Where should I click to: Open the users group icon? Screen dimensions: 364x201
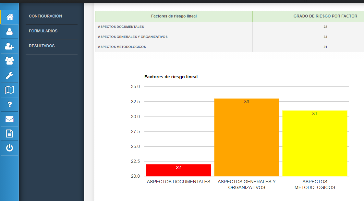point(10,61)
